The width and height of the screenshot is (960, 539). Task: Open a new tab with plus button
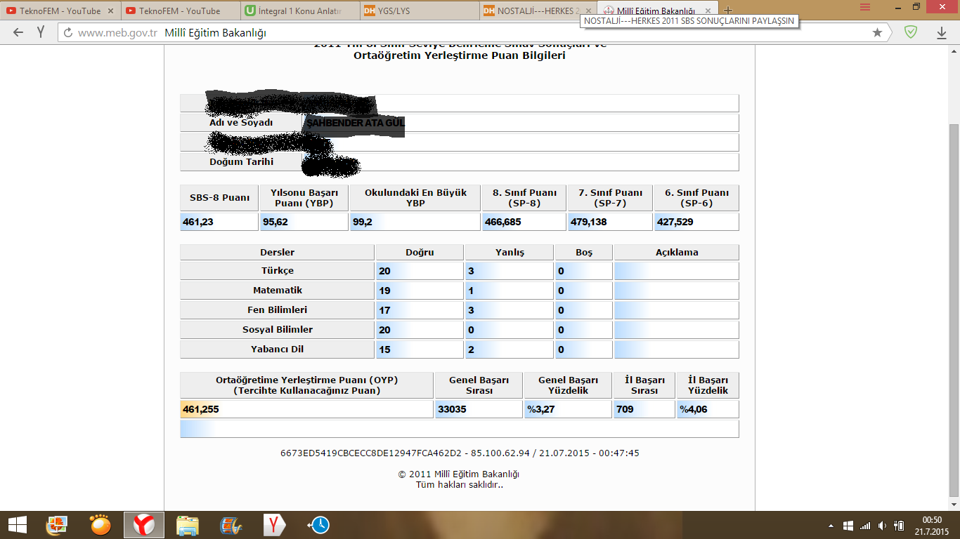(x=728, y=11)
